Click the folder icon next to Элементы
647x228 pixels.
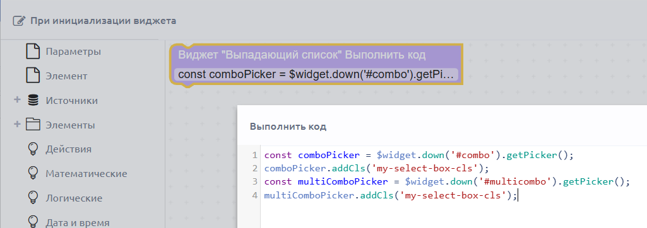click(x=33, y=125)
